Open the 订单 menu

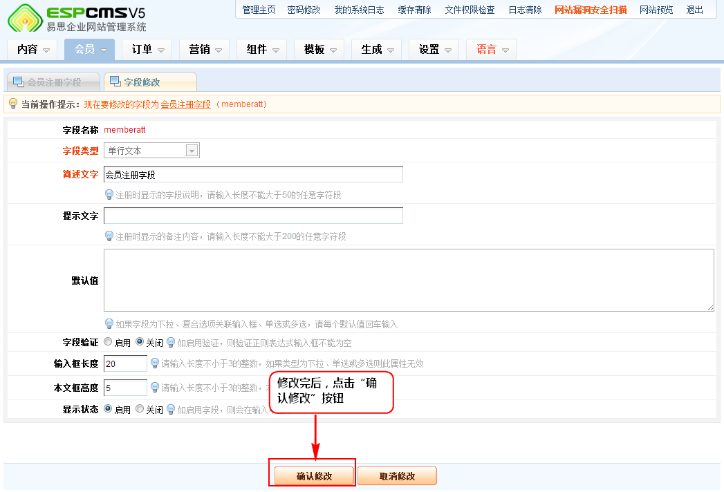point(148,50)
